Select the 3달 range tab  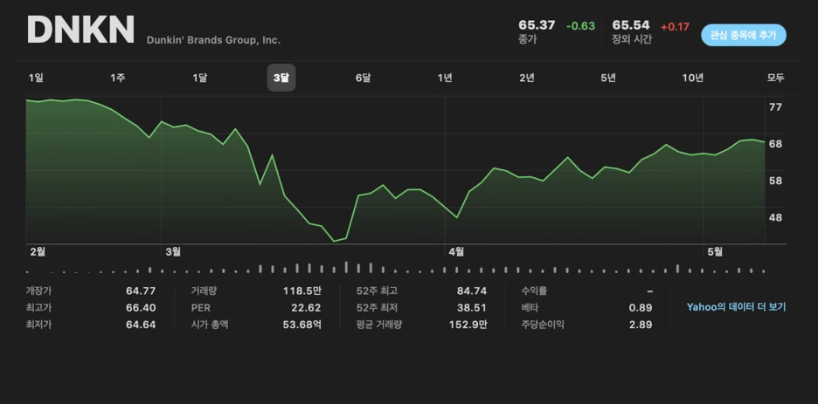pyautogui.click(x=281, y=78)
